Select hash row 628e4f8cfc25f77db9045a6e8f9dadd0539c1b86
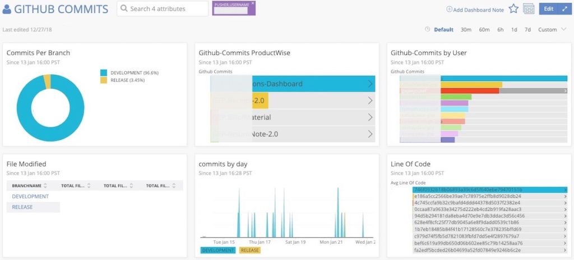 (490, 223)
